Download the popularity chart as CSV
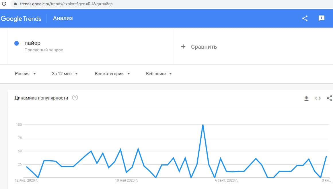This screenshot has width=333, height=189. (306, 98)
